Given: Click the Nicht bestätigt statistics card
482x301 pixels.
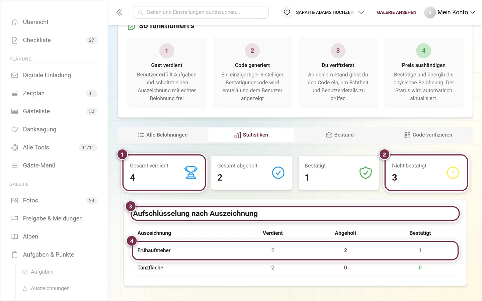Looking at the screenshot, I should (426, 173).
